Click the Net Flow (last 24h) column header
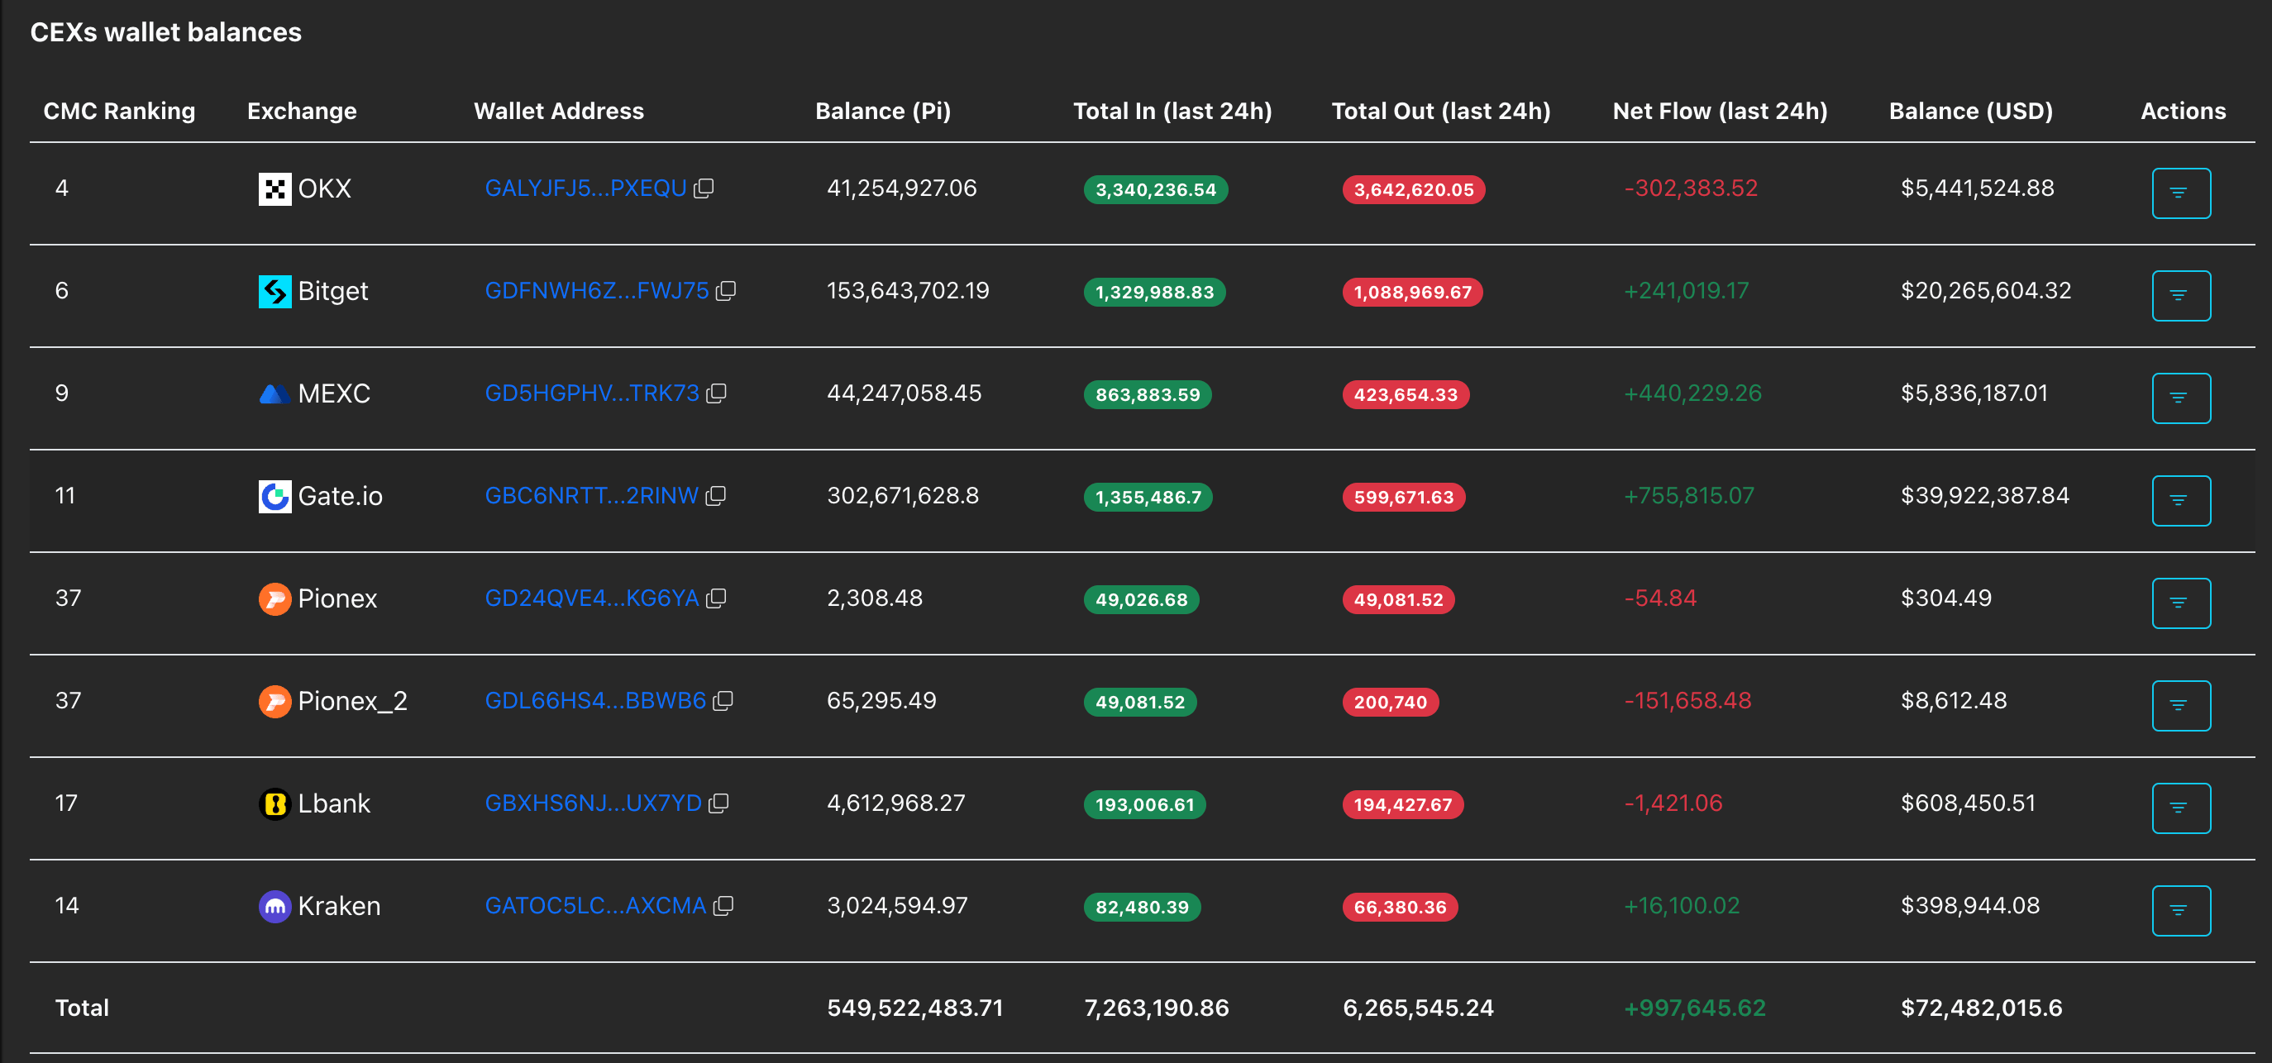The height and width of the screenshot is (1063, 2272). 1720,111
